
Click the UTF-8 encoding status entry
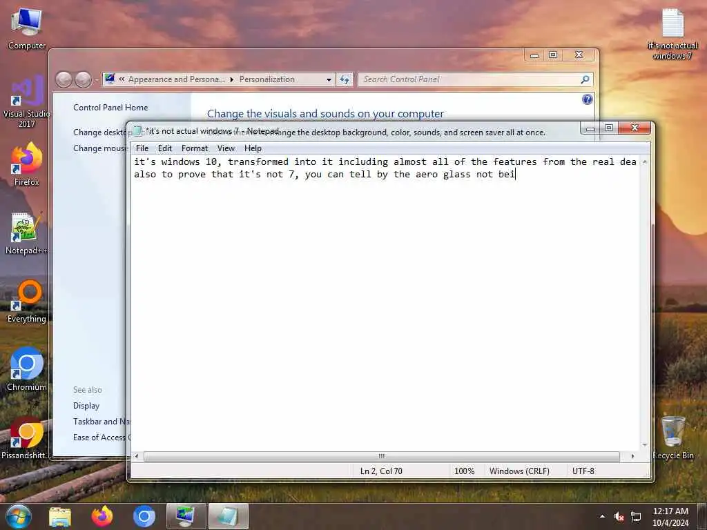pos(583,471)
